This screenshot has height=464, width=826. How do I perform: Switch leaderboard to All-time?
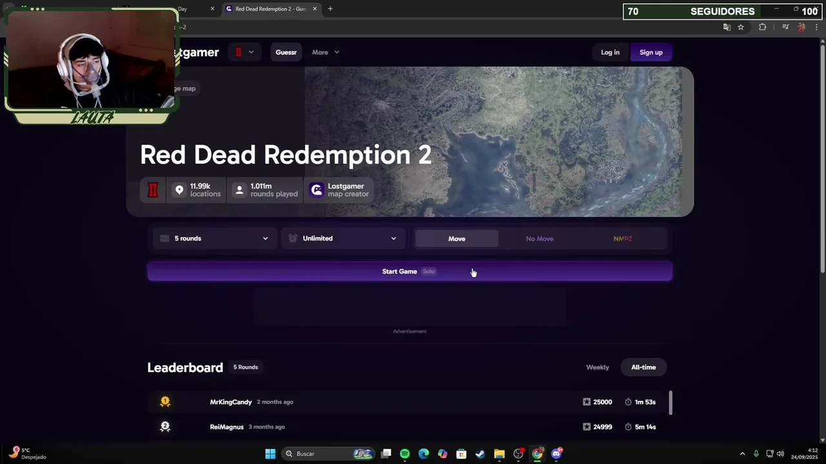(643, 367)
